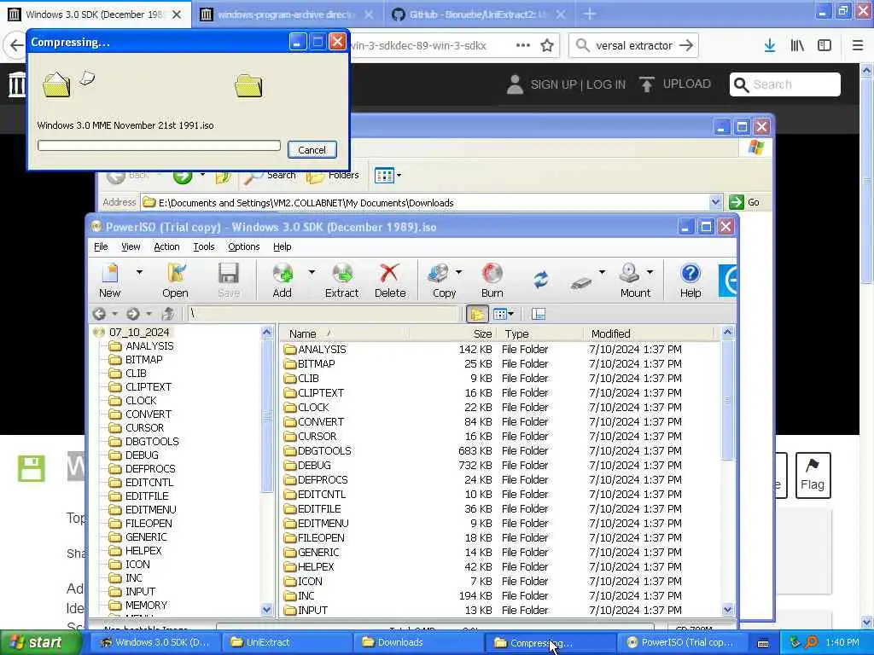The image size is (874, 655).
Task: Open Firefox hamburger menu
Action: pyautogui.click(x=858, y=46)
